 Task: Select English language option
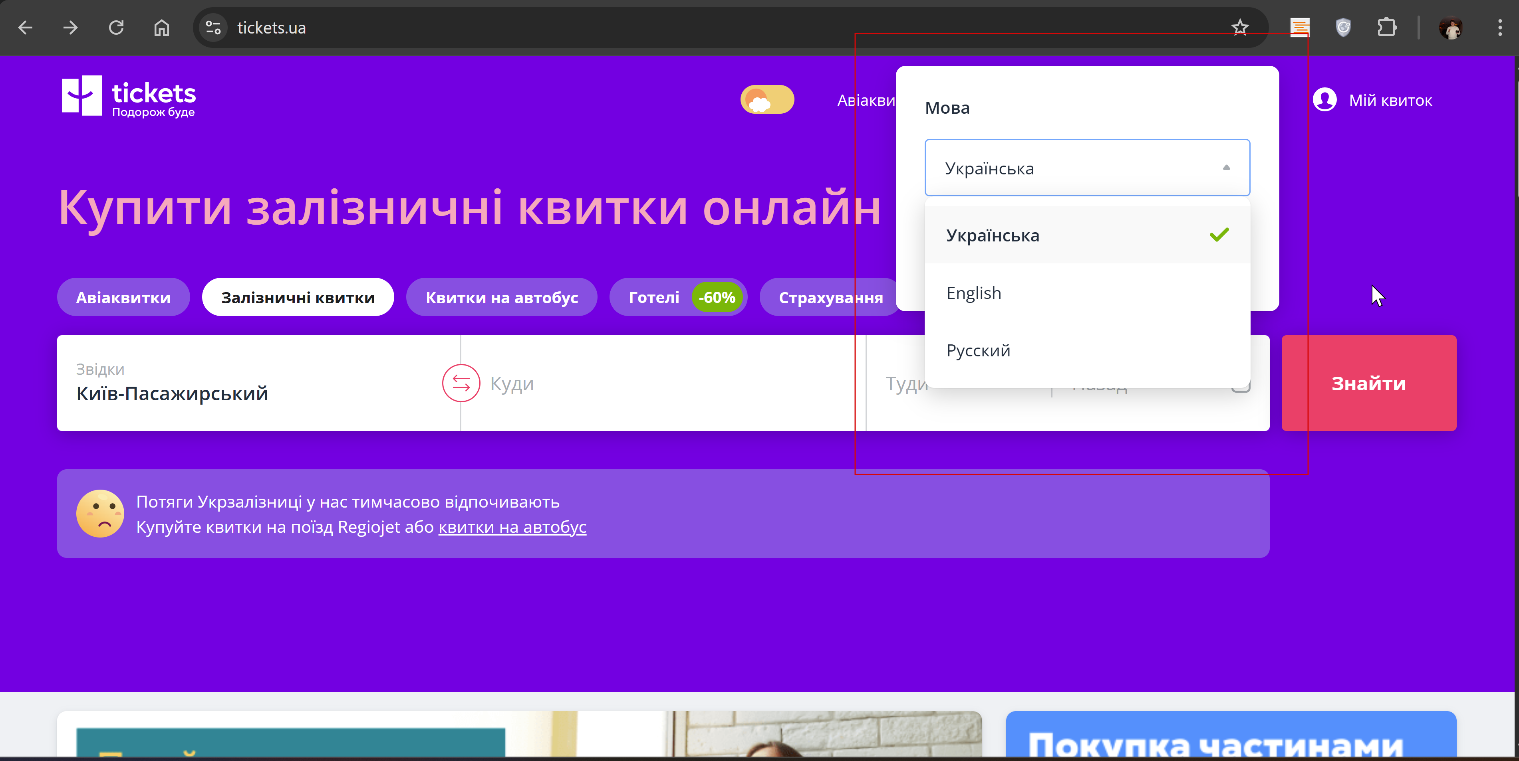click(973, 293)
